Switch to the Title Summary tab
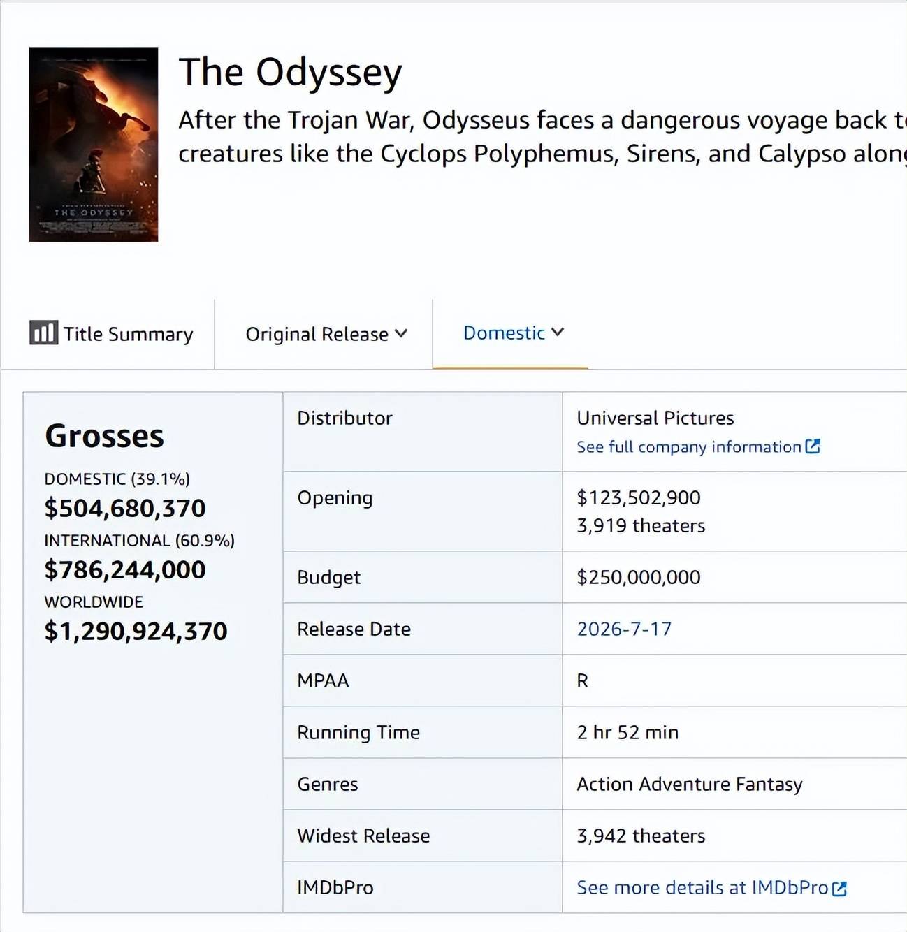The height and width of the screenshot is (932, 907). pyautogui.click(x=111, y=334)
